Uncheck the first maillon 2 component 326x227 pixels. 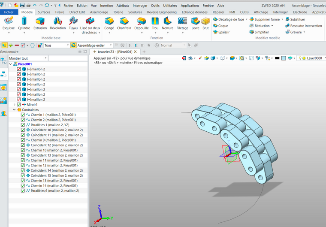click(19, 69)
